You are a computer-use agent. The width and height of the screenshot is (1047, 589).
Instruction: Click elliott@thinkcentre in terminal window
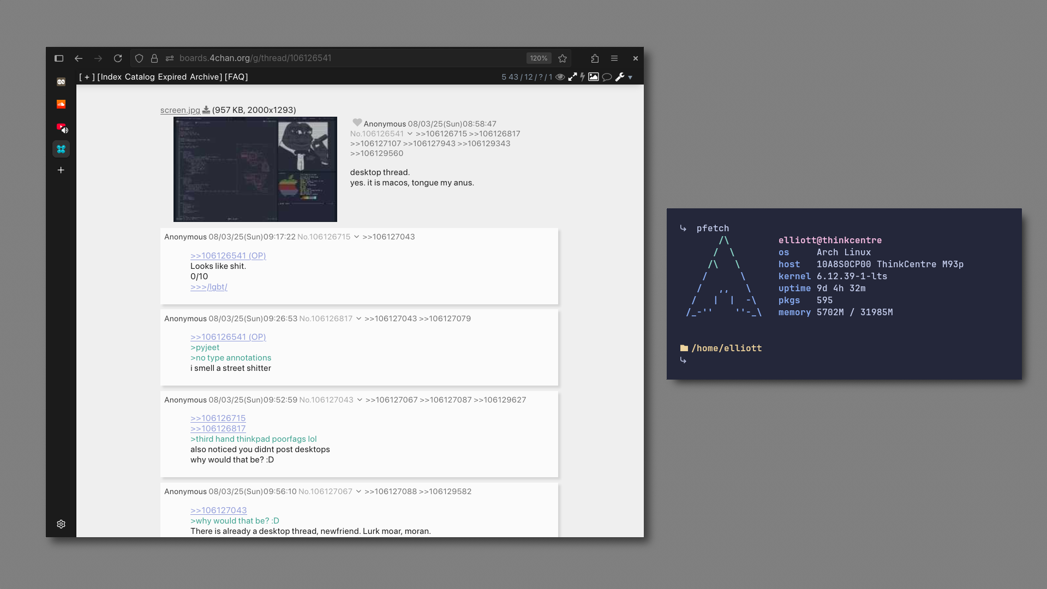830,241
